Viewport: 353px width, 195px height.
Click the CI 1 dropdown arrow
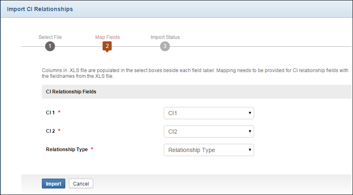click(250, 113)
